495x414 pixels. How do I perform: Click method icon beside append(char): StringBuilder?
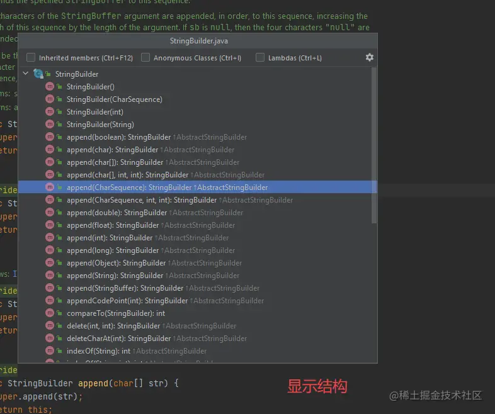point(50,150)
